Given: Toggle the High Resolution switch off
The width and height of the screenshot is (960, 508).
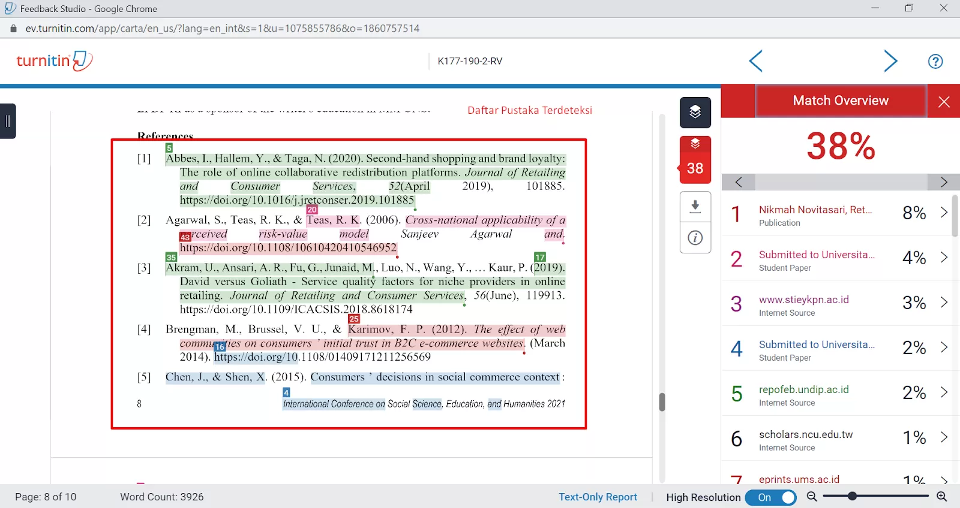Looking at the screenshot, I should pos(771,497).
